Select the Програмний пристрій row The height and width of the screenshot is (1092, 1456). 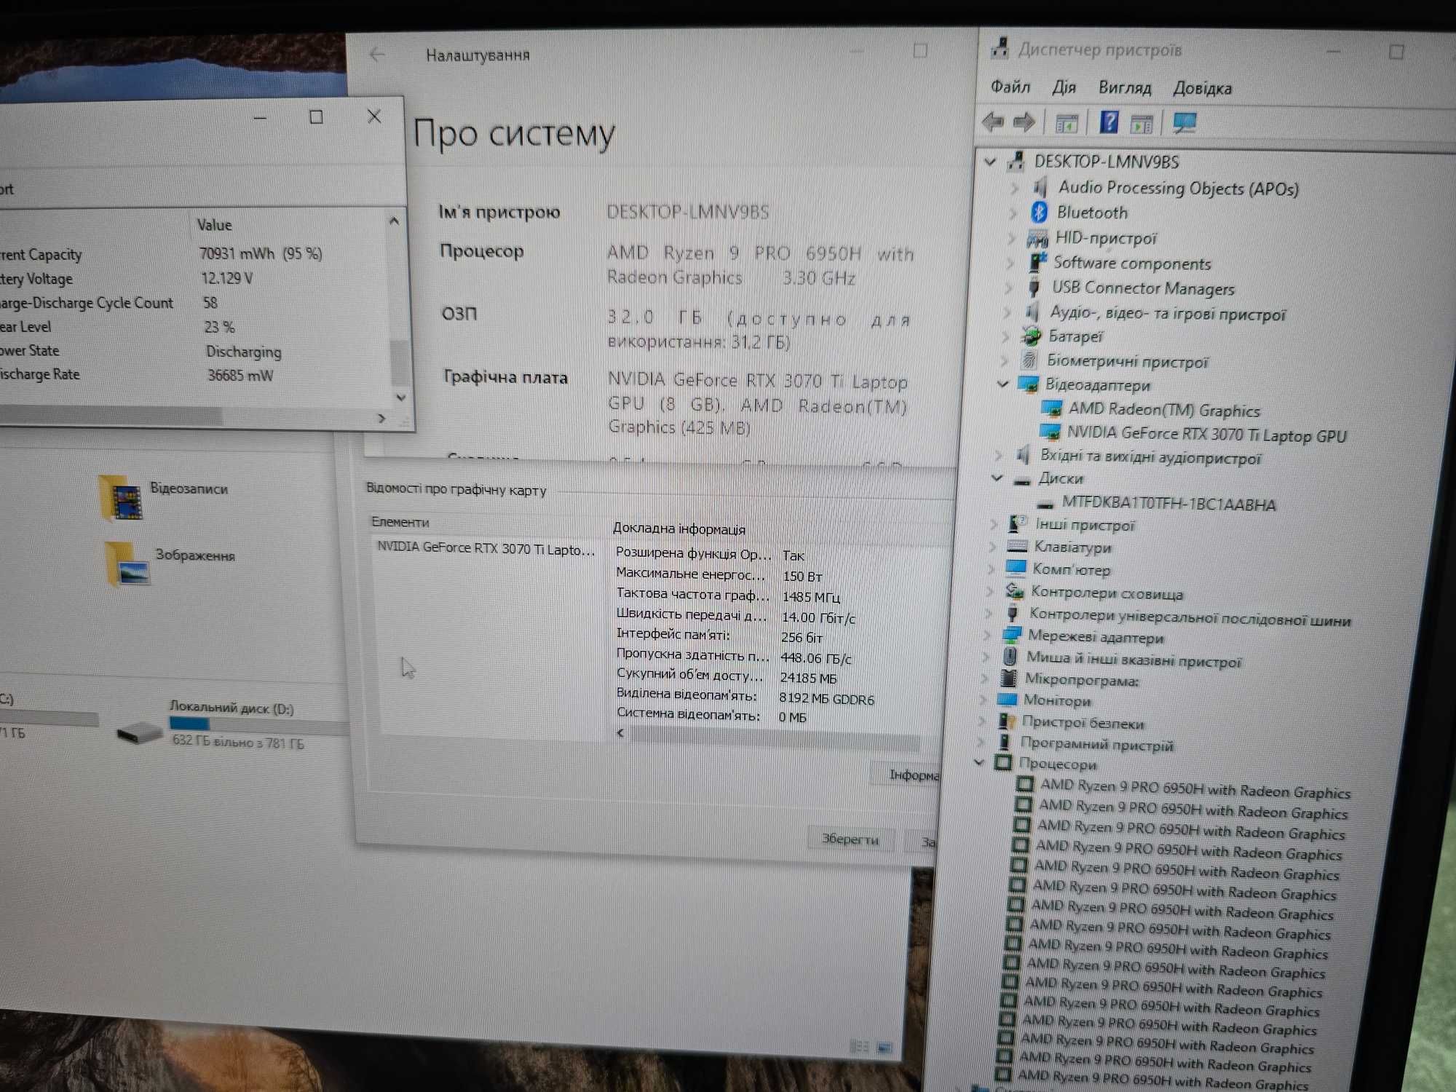pos(1096,744)
